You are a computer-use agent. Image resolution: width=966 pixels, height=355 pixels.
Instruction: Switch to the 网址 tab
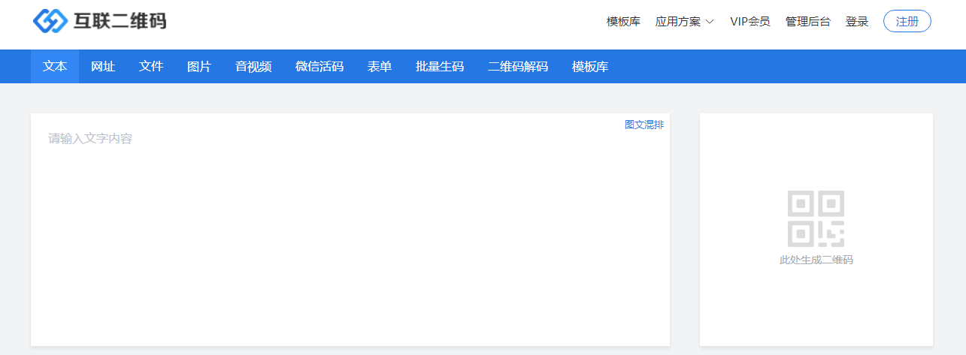[x=103, y=67]
